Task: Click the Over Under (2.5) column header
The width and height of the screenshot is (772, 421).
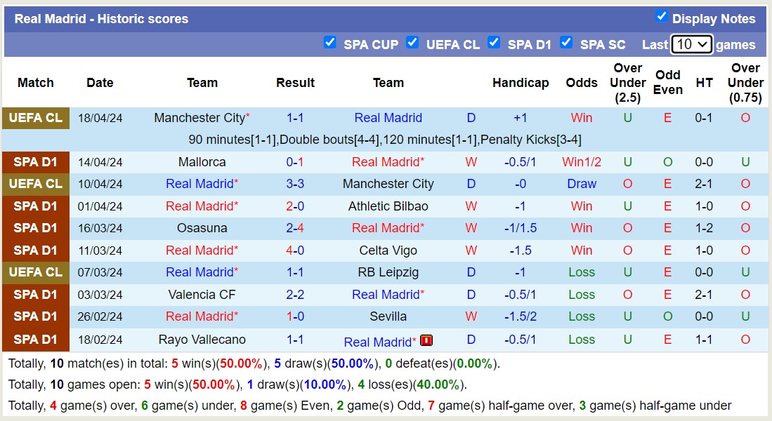Action: [627, 82]
